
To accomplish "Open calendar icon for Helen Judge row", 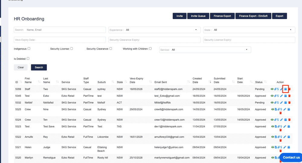I will coord(289,147).
